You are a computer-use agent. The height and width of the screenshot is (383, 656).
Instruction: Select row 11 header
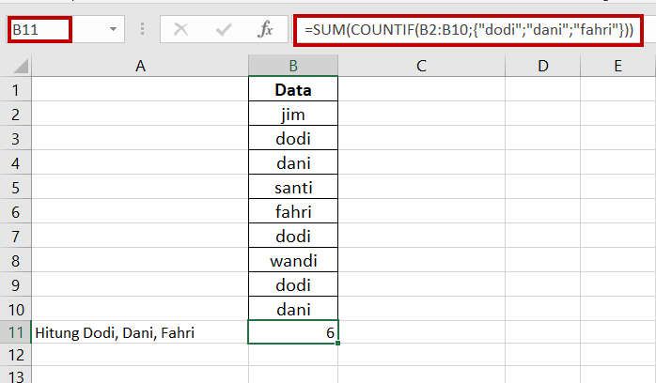pyautogui.click(x=15, y=332)
